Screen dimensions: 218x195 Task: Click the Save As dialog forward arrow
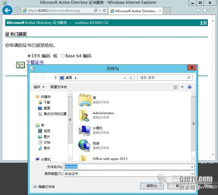(x=43, y=78)
